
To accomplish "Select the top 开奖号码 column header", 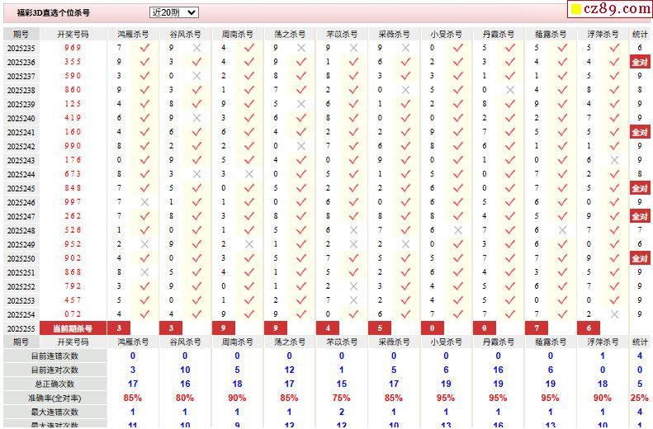I will (73, 34).
